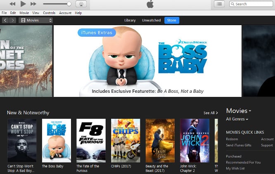The height and width of the screenshot is (174, 275).
Task: Click the Apple logo display
Action: tap(149, 4)
